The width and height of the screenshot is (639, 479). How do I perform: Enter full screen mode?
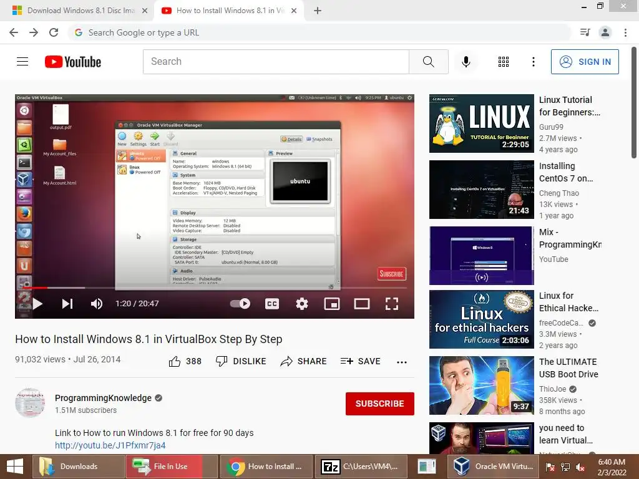tap(392, 304)
